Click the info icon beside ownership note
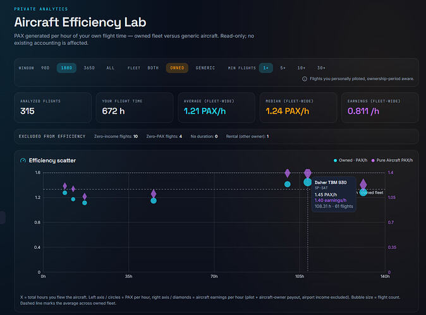This screenshot has height=315, width=426. click(x=305, y=79)
